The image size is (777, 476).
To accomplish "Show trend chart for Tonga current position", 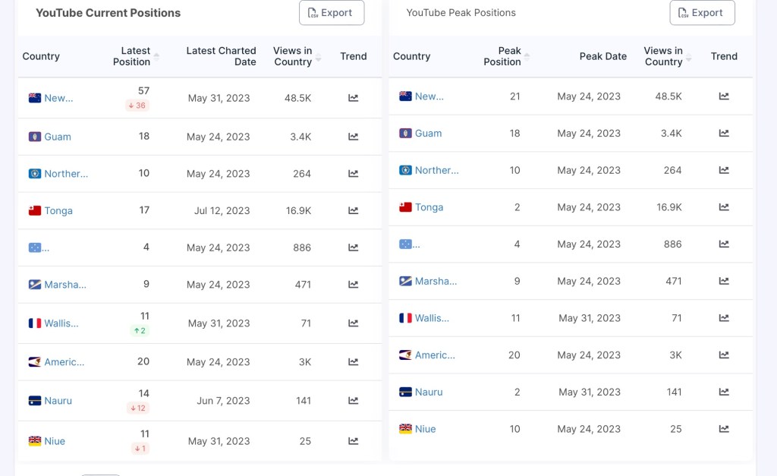I will [x=354, y=210].
